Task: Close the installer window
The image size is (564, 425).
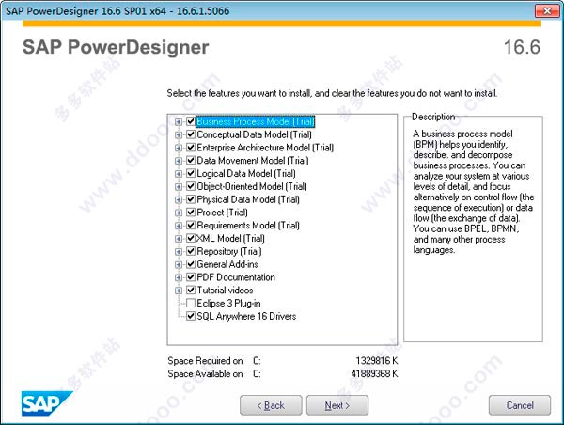Action: click(547, 10)
